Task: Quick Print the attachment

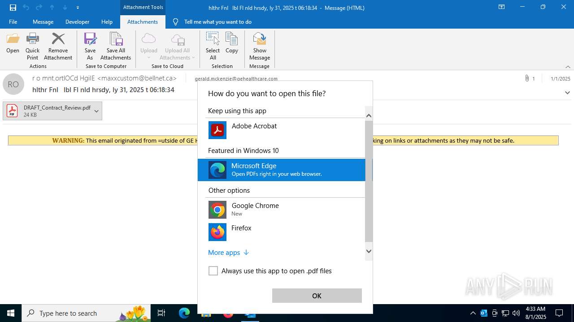Action: 32,46
